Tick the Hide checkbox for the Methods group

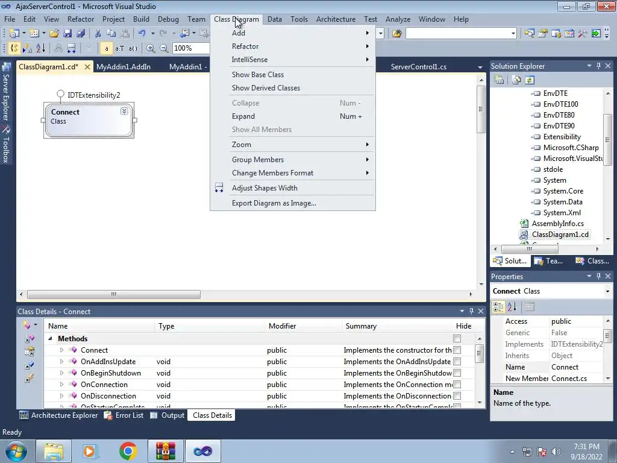(x=457, y=339)
